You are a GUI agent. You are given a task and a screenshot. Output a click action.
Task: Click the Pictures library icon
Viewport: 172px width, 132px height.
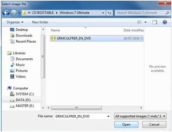(x=12, y=71)
